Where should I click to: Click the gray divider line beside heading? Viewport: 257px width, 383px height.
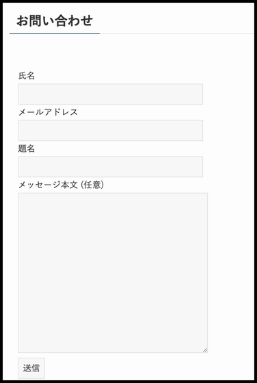177,34
